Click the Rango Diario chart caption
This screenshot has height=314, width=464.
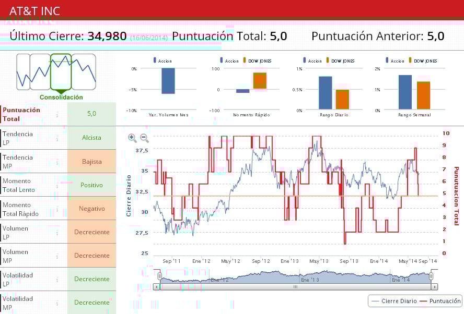click(334, 115)
